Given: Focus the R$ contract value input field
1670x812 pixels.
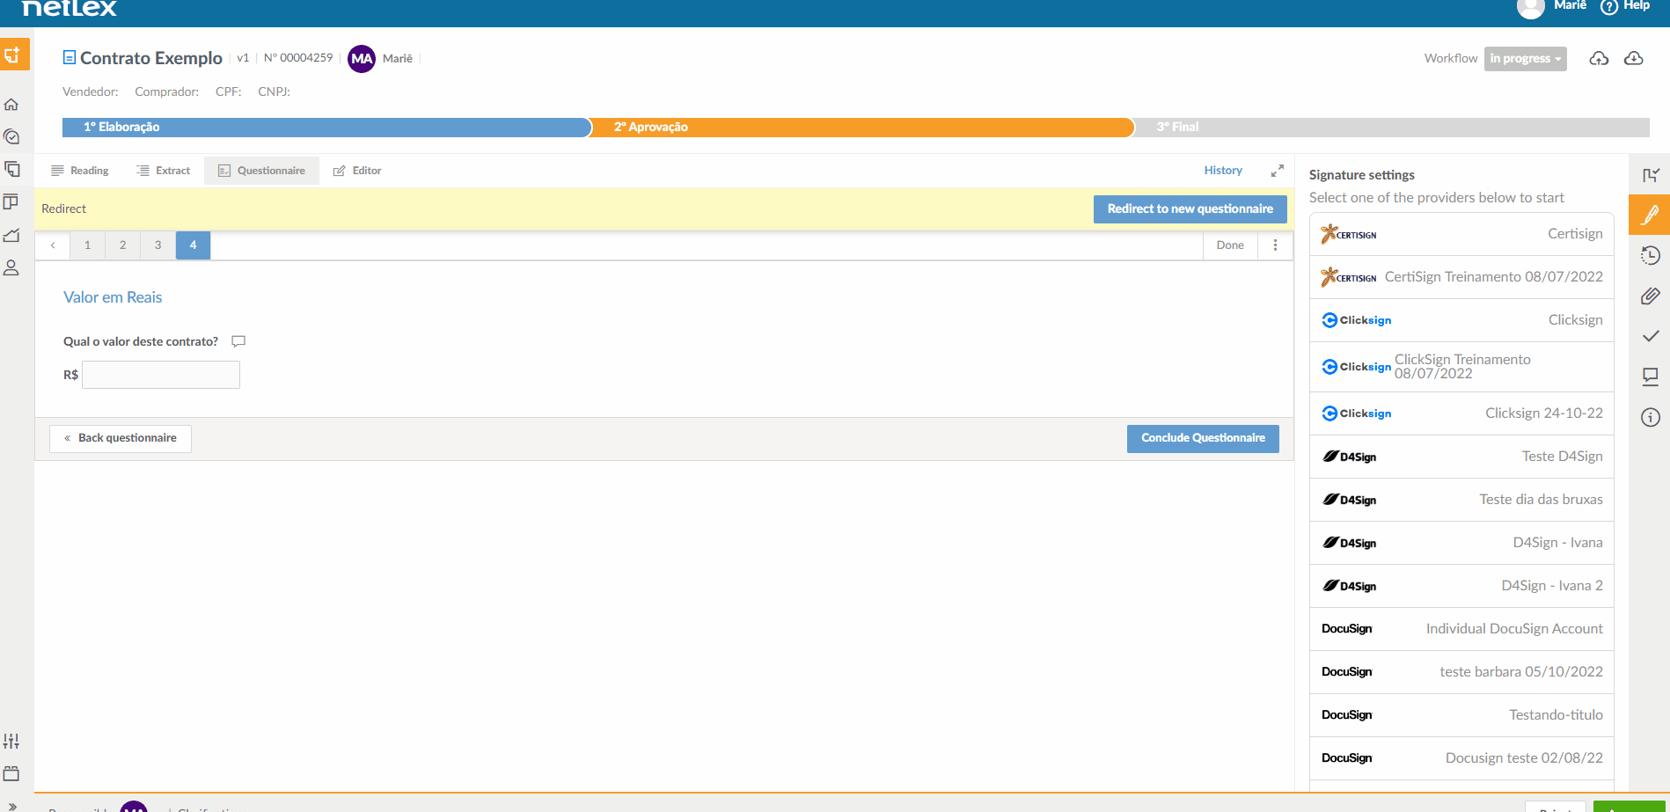Looking at the screenshot, I should [161, 375].
